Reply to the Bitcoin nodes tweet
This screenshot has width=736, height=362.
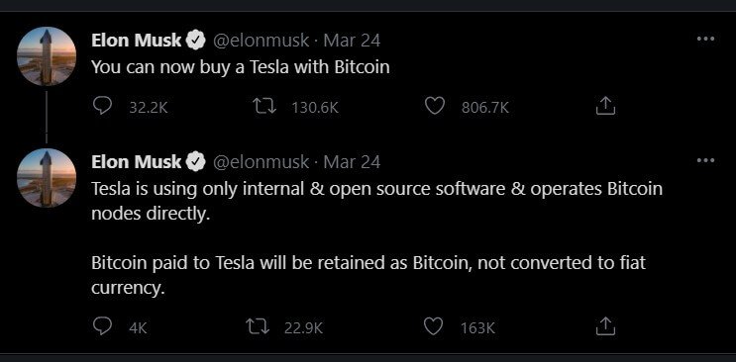click(102, 326)
